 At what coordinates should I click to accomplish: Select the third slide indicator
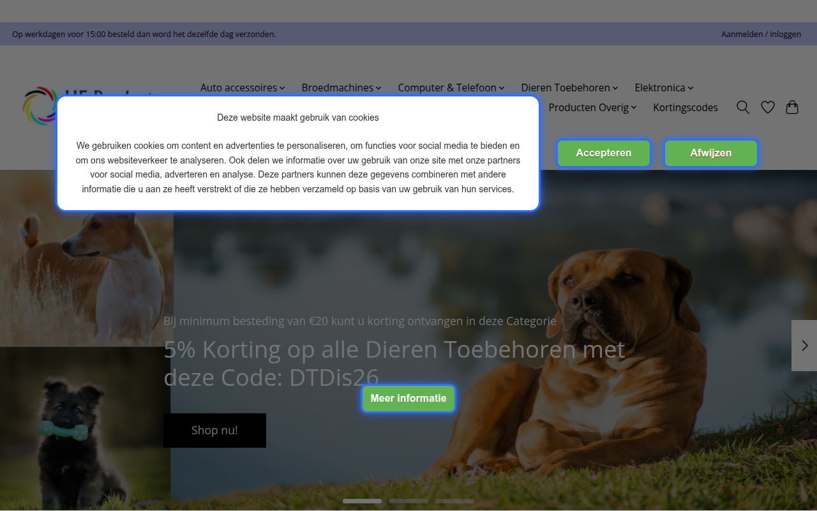pyautogui.click(x=454, y=501)
